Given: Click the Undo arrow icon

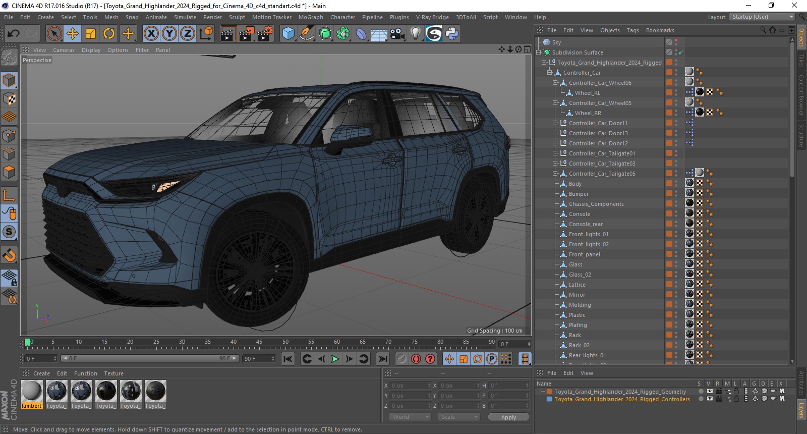Looking at the screenshot, I should pos(14,34).
